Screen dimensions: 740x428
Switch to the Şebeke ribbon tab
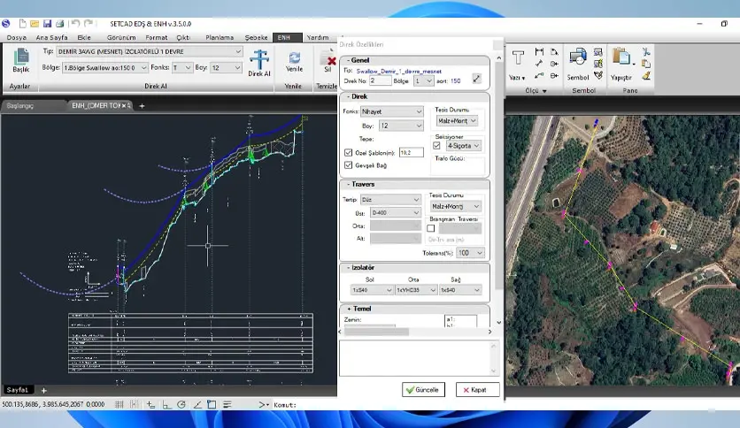pyautogui.click(x=257, y=37)
